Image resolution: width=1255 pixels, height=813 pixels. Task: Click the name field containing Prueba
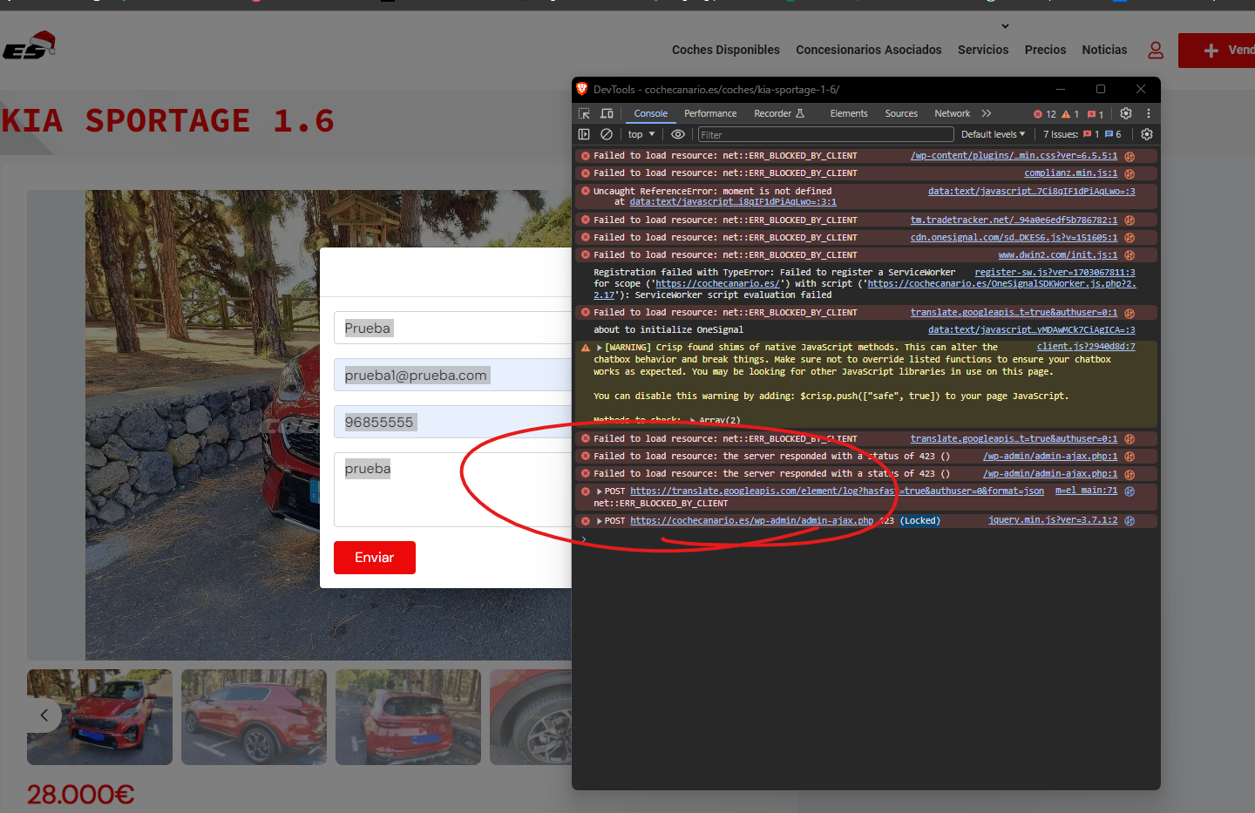click(x=452, y=328)
